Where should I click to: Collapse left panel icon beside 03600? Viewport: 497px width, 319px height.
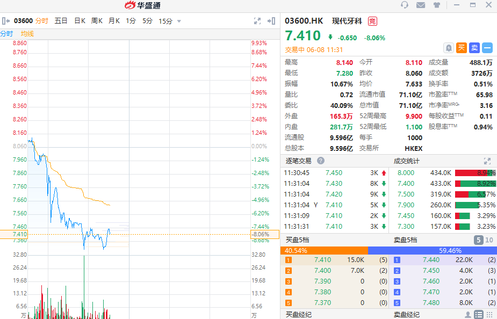[6, 21]
